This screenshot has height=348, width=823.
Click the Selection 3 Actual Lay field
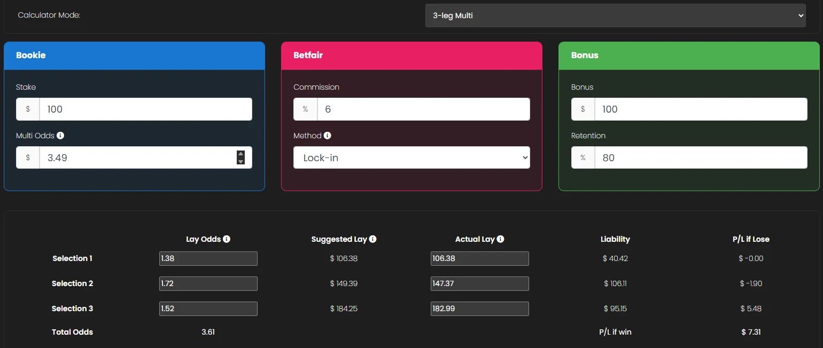[x=479, y=309]
